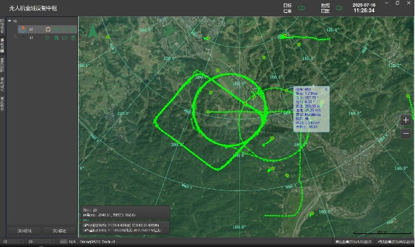Screen dimensions: 415x247
Task: Collapse the tree node 16
Action: [10, 21]
